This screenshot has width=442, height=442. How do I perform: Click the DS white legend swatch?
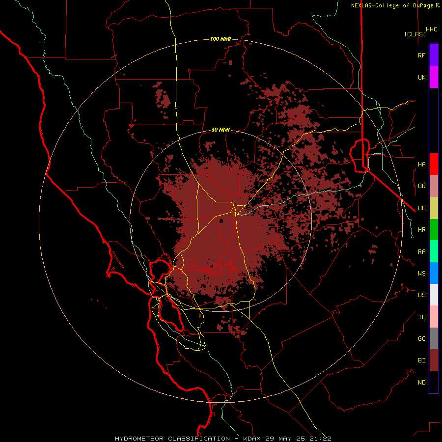[x=434, y=295]
